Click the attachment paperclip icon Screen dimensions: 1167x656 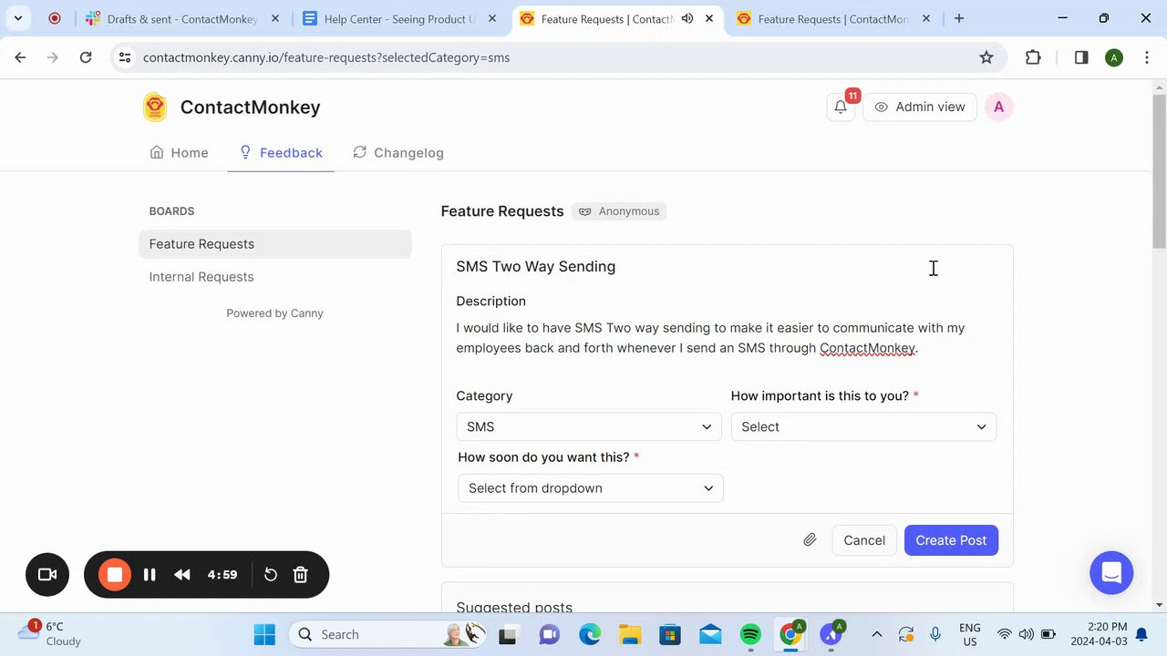[810, 540]
